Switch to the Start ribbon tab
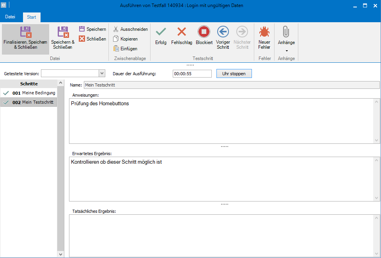 click(x=32, y=17)
